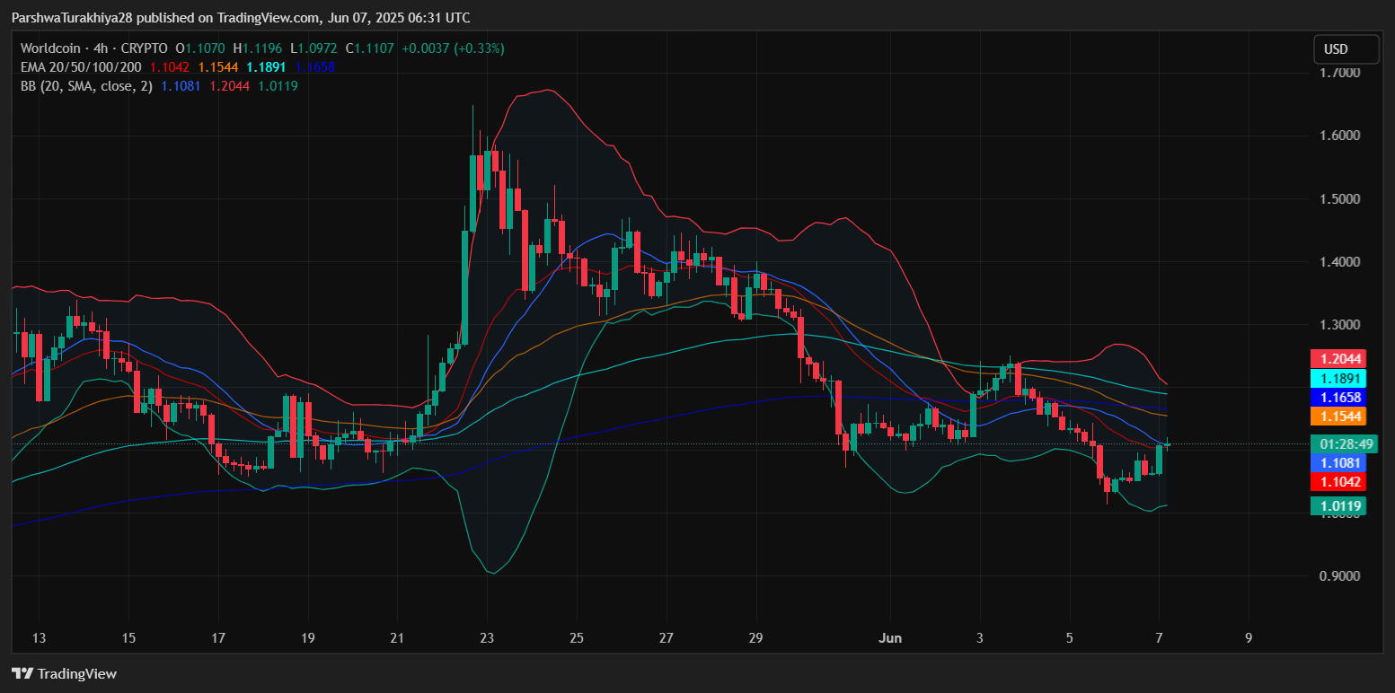Click the blue 1.1081 price label
Viewport: 1395px width, 693px height.
(1338, 463)
